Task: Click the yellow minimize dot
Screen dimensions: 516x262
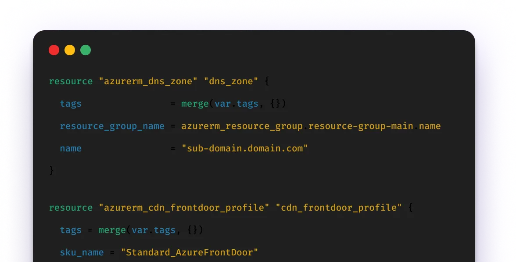Action: tap(70, 50)
